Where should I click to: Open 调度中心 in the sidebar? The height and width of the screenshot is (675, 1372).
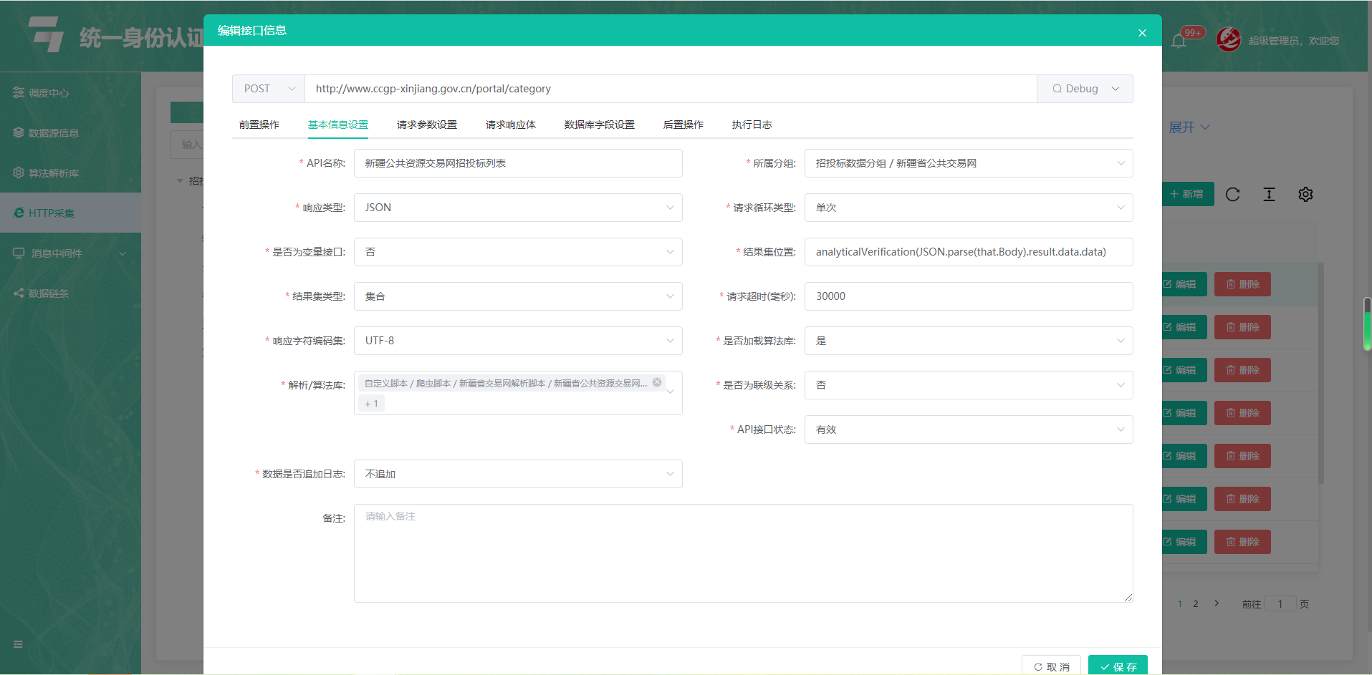pos(70,92)
